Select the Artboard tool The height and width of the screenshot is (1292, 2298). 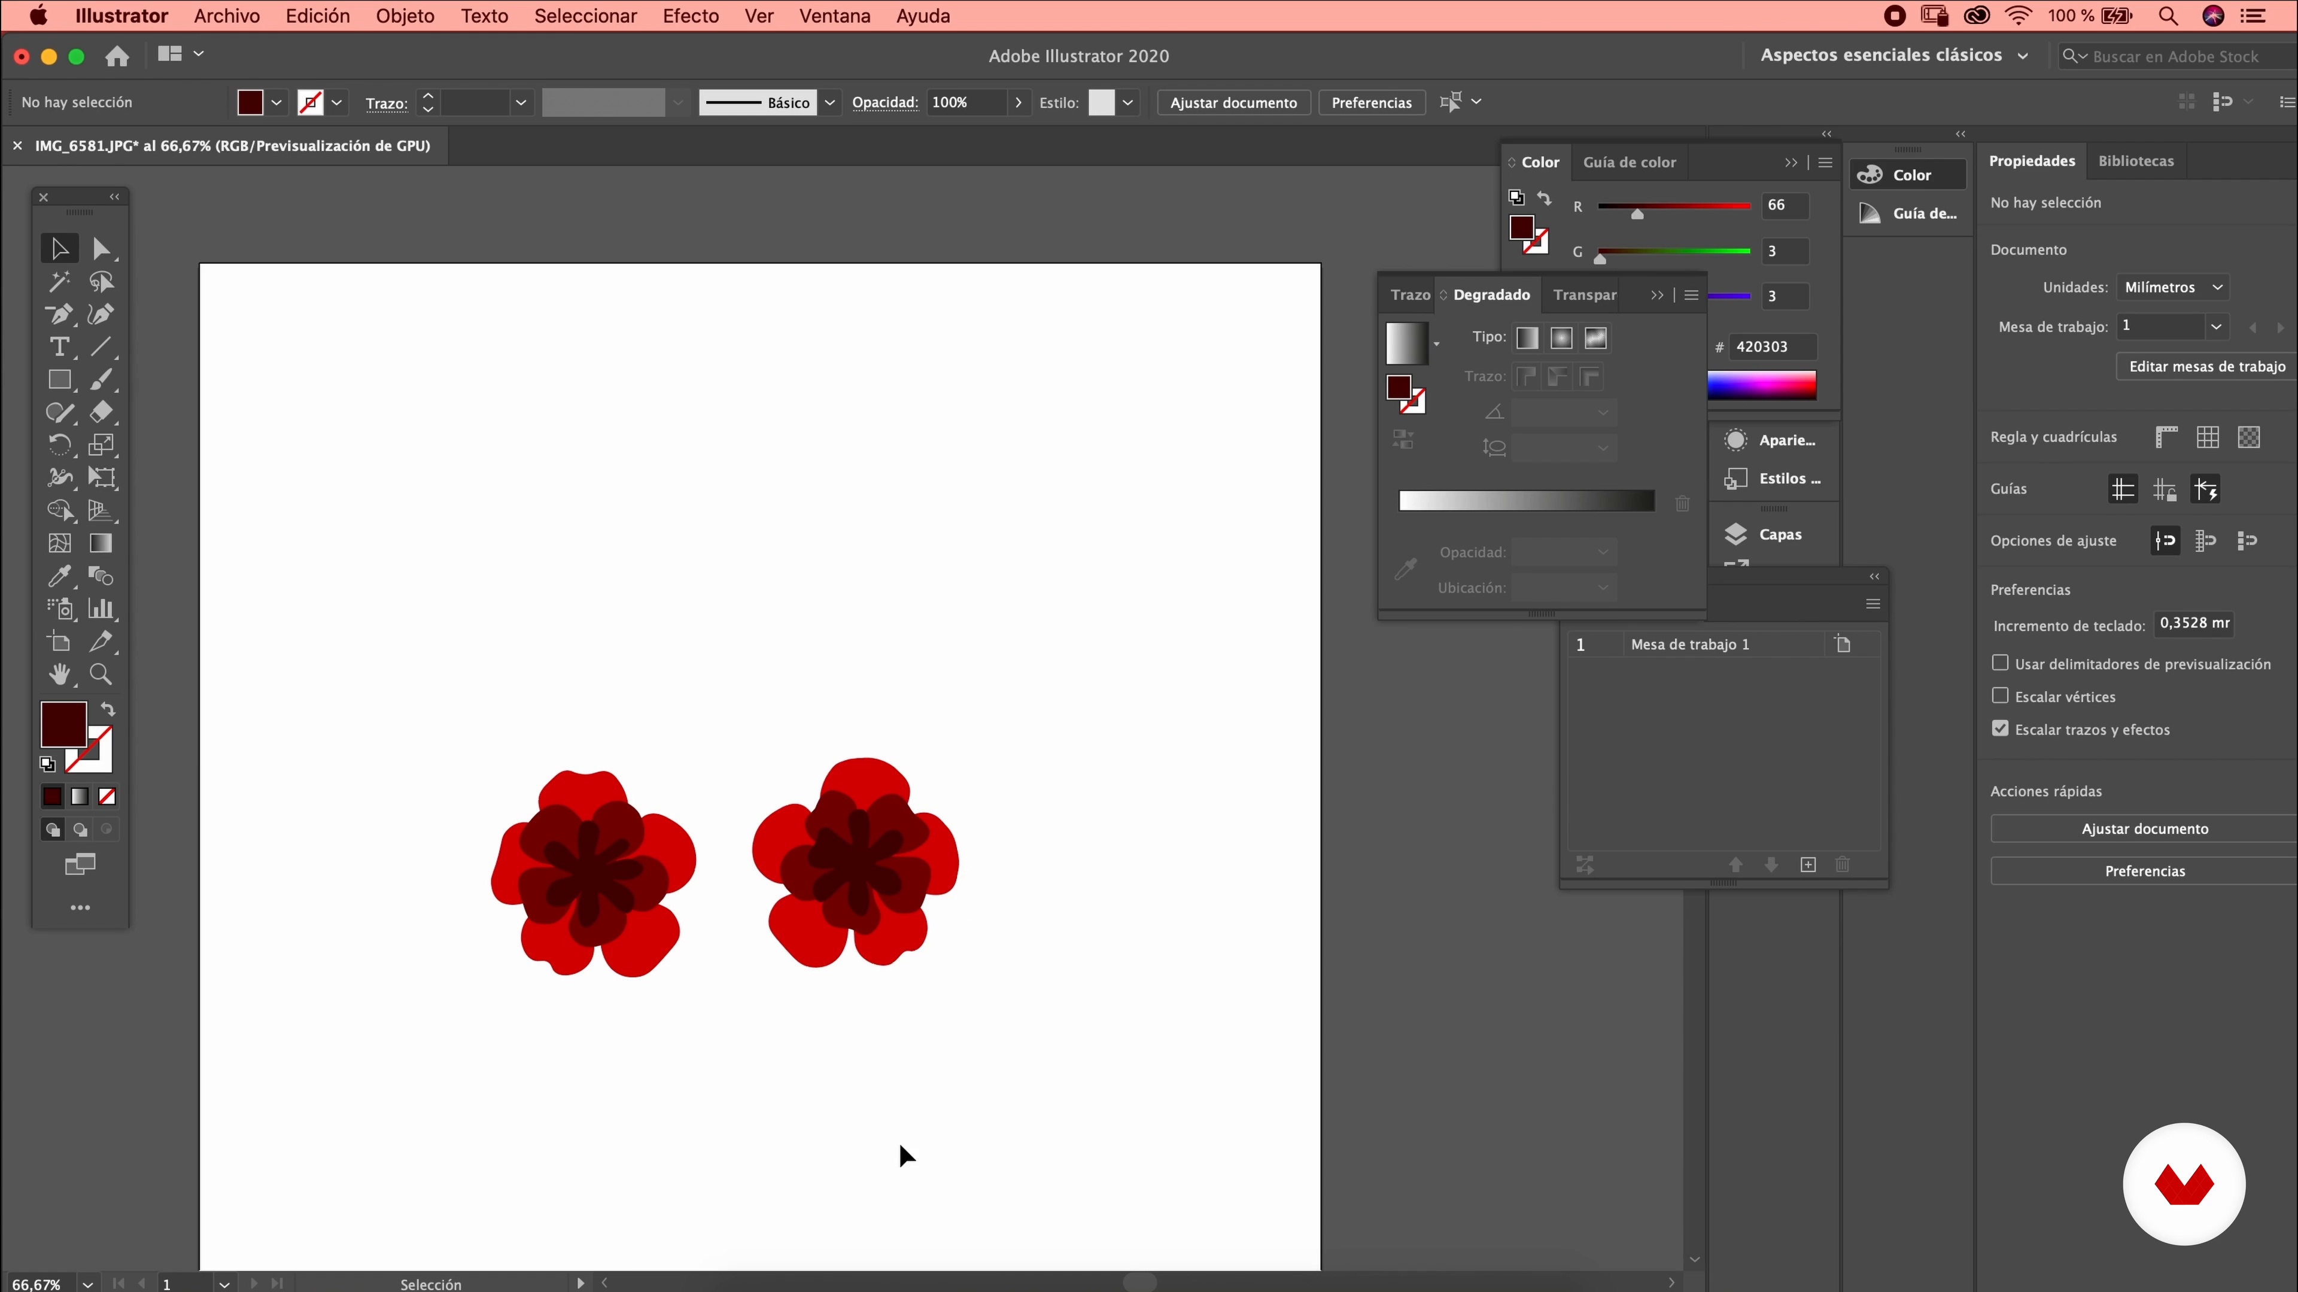(59, 641)
